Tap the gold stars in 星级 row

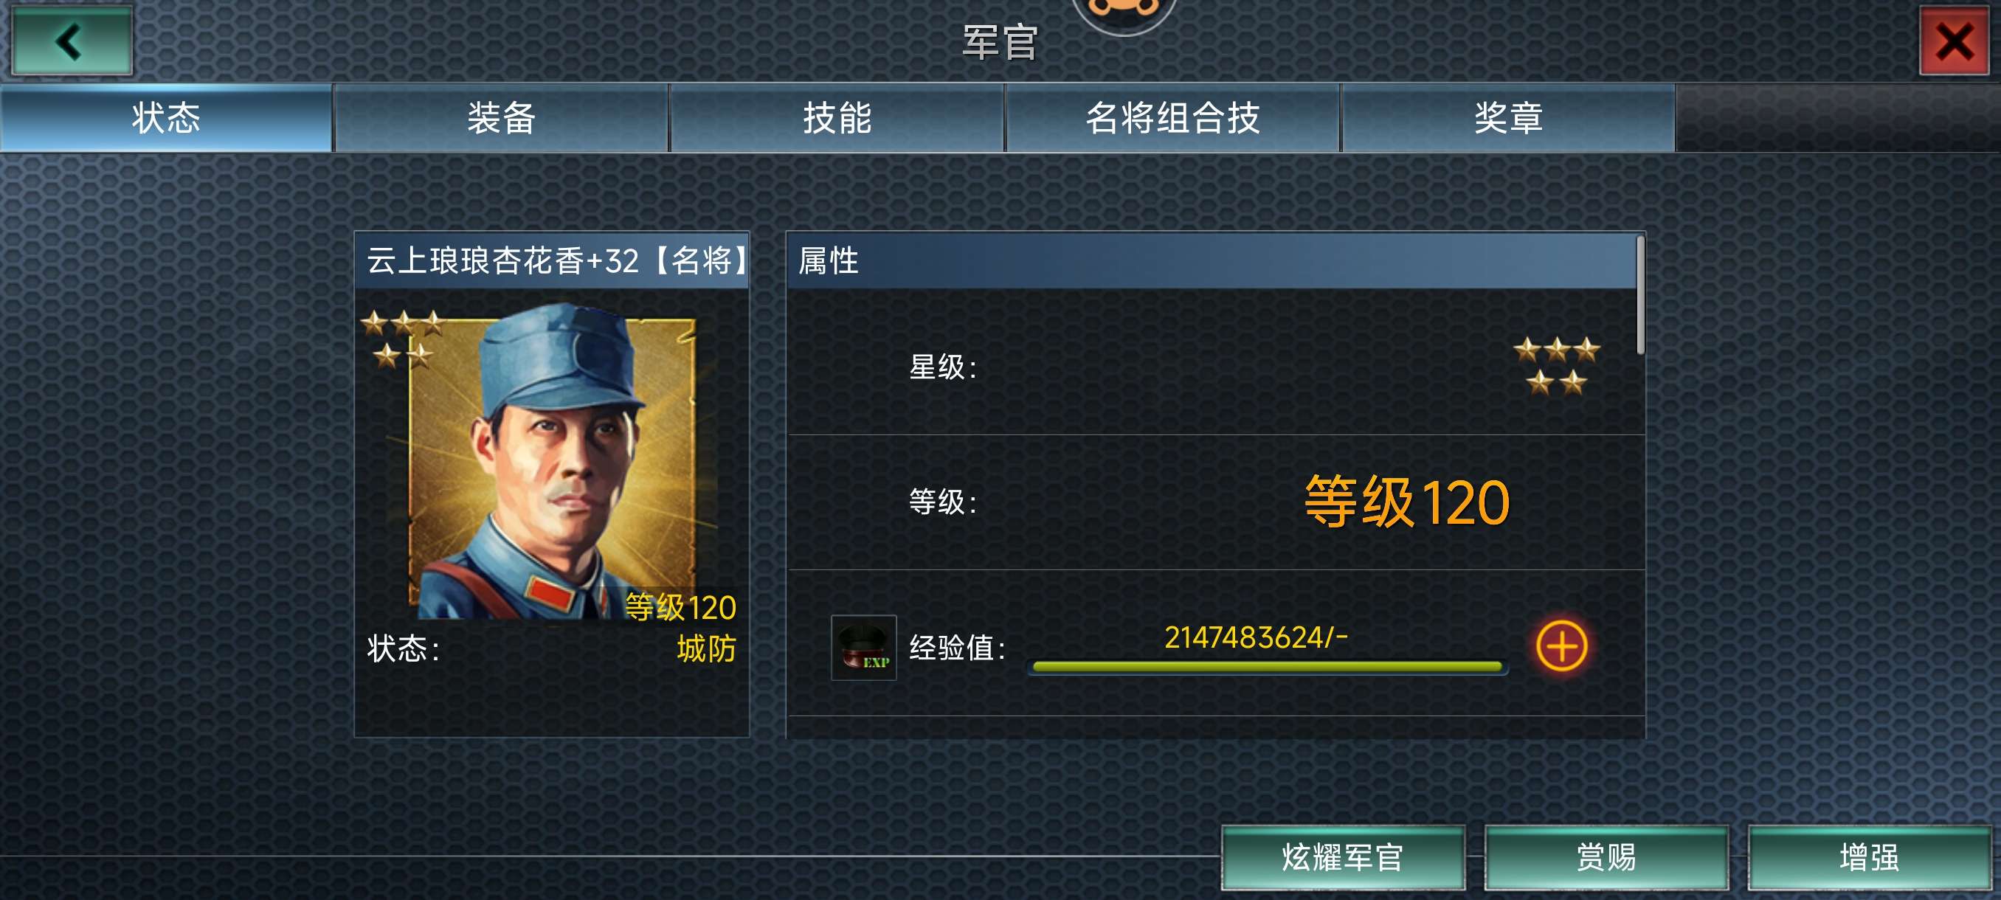pyautogui.click(x=1557, y=366)
